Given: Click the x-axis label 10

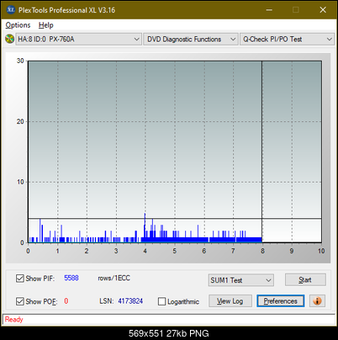Looking at the screenshot, I should point(321,251).
